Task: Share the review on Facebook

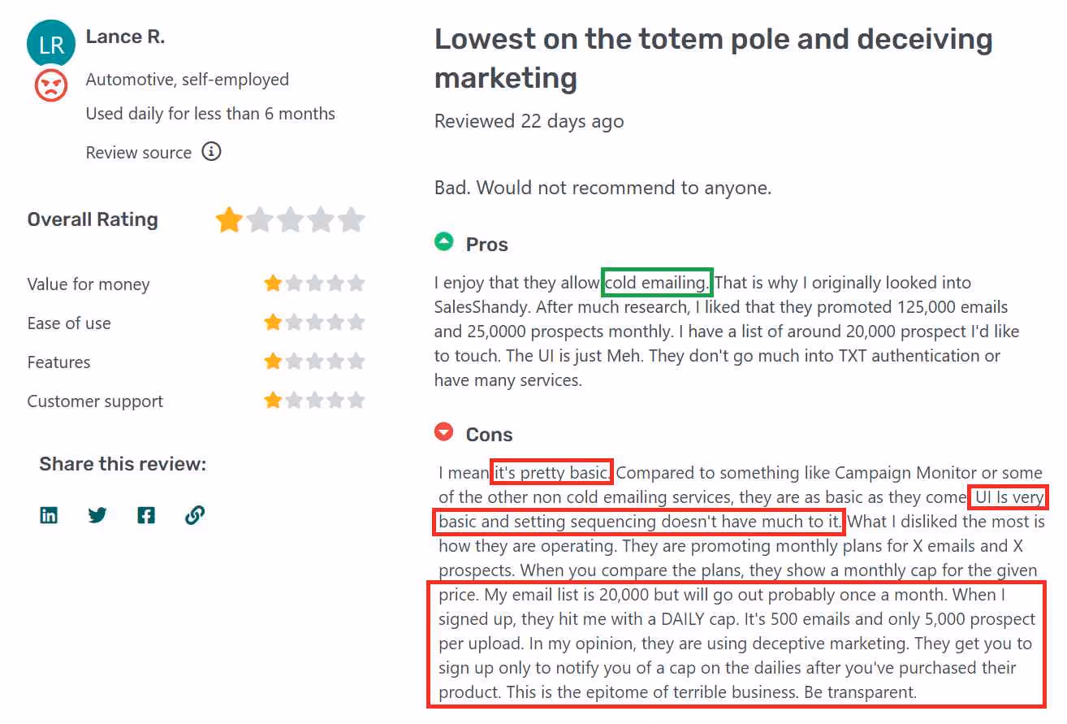Action: pyautogui.click(x=146, y=514)
